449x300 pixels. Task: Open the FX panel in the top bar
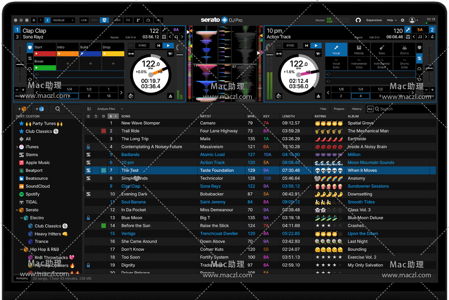[x=128, y=20]
